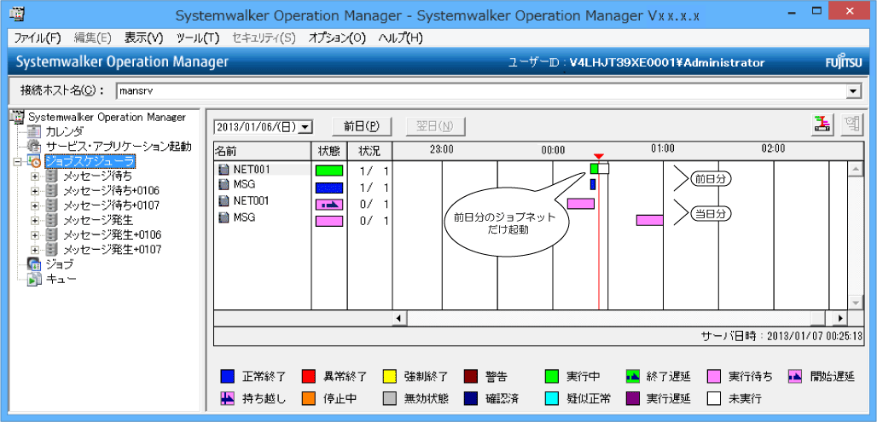Click the 持ち越し legend icon

[x=227, y=398]
